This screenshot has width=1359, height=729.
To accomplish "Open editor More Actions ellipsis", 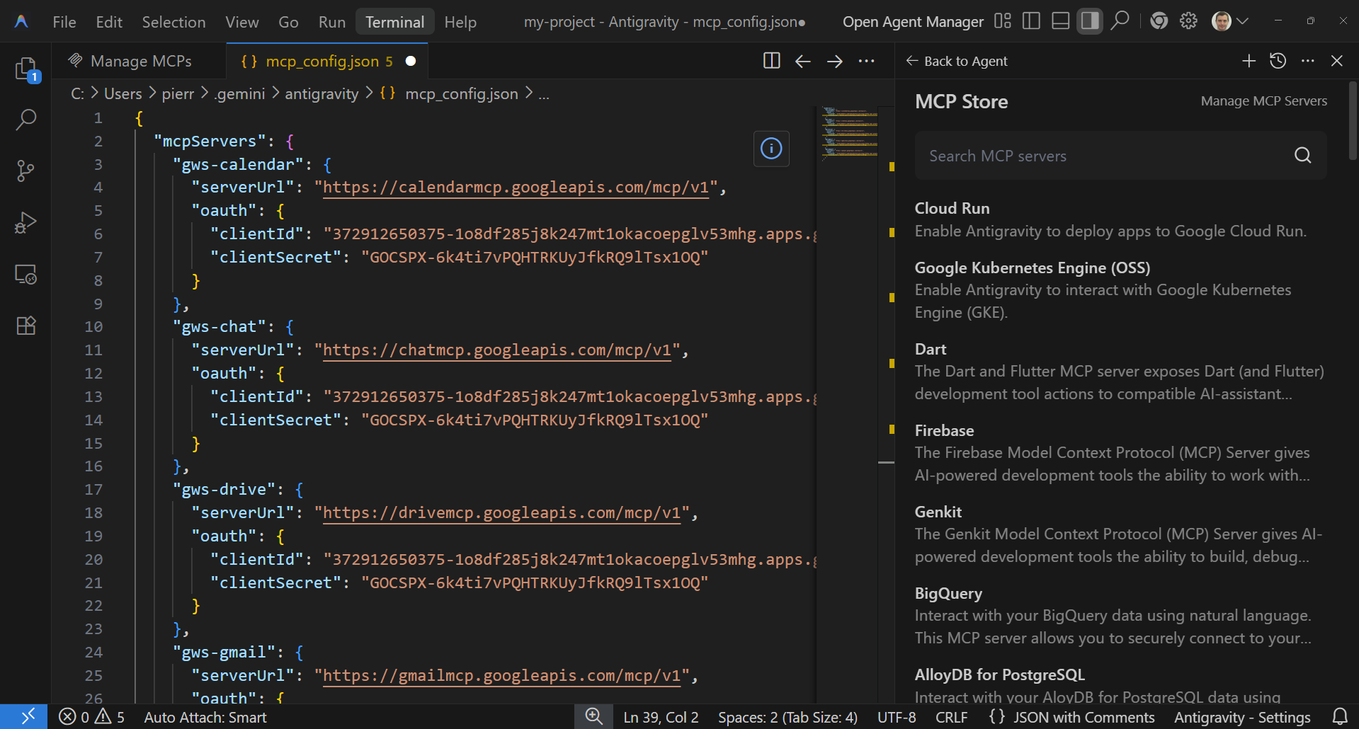I will pyautogui.click(x=866, y=62).
